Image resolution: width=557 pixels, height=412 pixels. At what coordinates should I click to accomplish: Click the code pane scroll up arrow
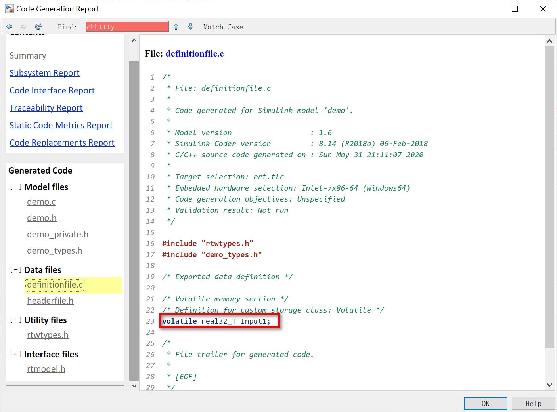549,41
